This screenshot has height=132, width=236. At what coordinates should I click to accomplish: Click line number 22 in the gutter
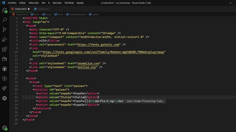[x=16, y=97]
